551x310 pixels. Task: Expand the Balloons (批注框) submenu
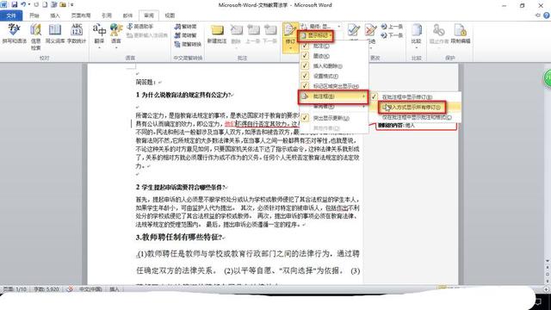coord(333,96)
